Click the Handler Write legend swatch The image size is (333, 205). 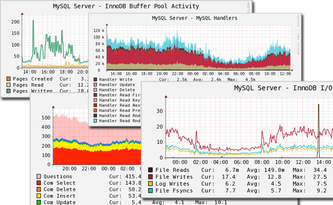click(95, 80)
